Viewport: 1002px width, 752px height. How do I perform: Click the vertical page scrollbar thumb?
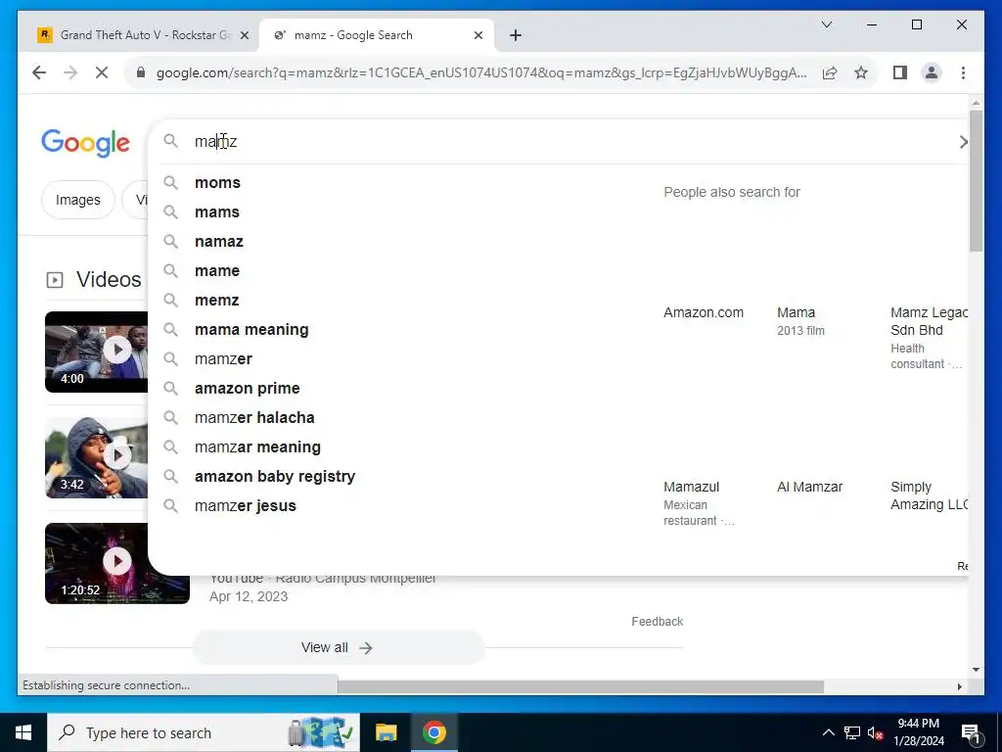(976, 181)
